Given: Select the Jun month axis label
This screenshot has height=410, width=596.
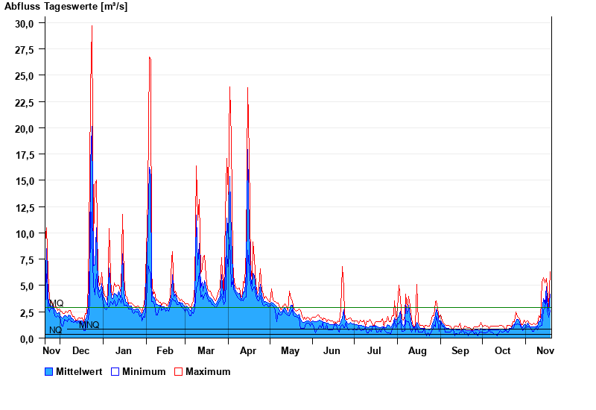Looking at the screenshot, I should (332, 350).
